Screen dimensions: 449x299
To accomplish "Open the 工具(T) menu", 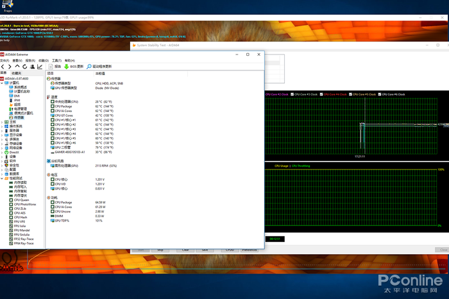I will (x=56, y=60).
